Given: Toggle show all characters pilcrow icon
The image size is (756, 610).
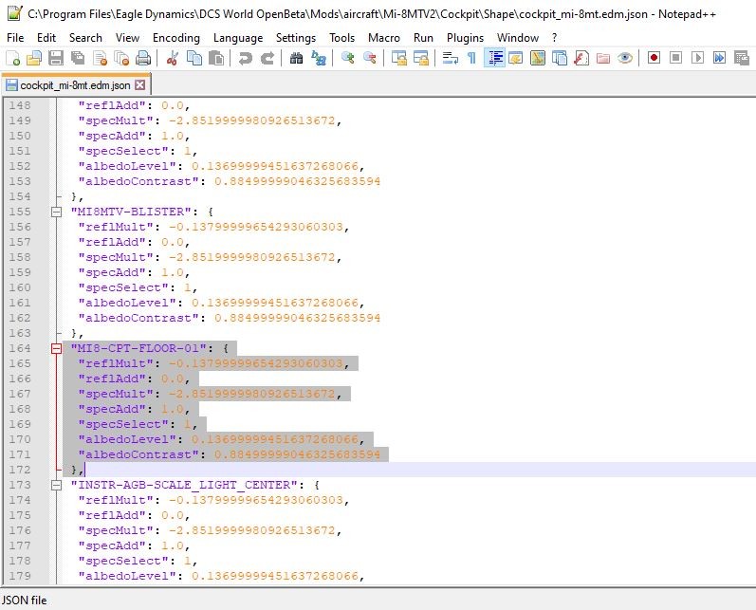Looking at the screenshot, I should (472, 59).
